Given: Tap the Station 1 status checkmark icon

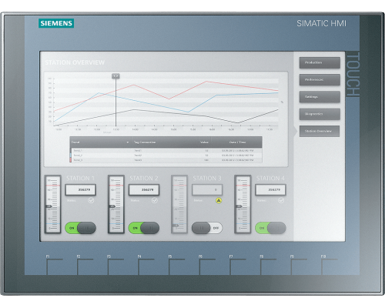Looking at the screenshot, I should point(91,200).
